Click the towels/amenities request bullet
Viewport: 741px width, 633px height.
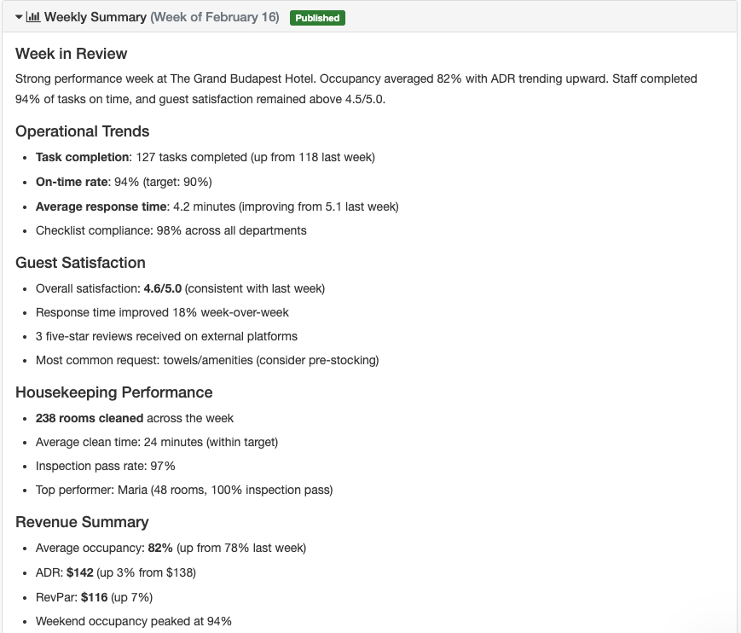point(207,360)
